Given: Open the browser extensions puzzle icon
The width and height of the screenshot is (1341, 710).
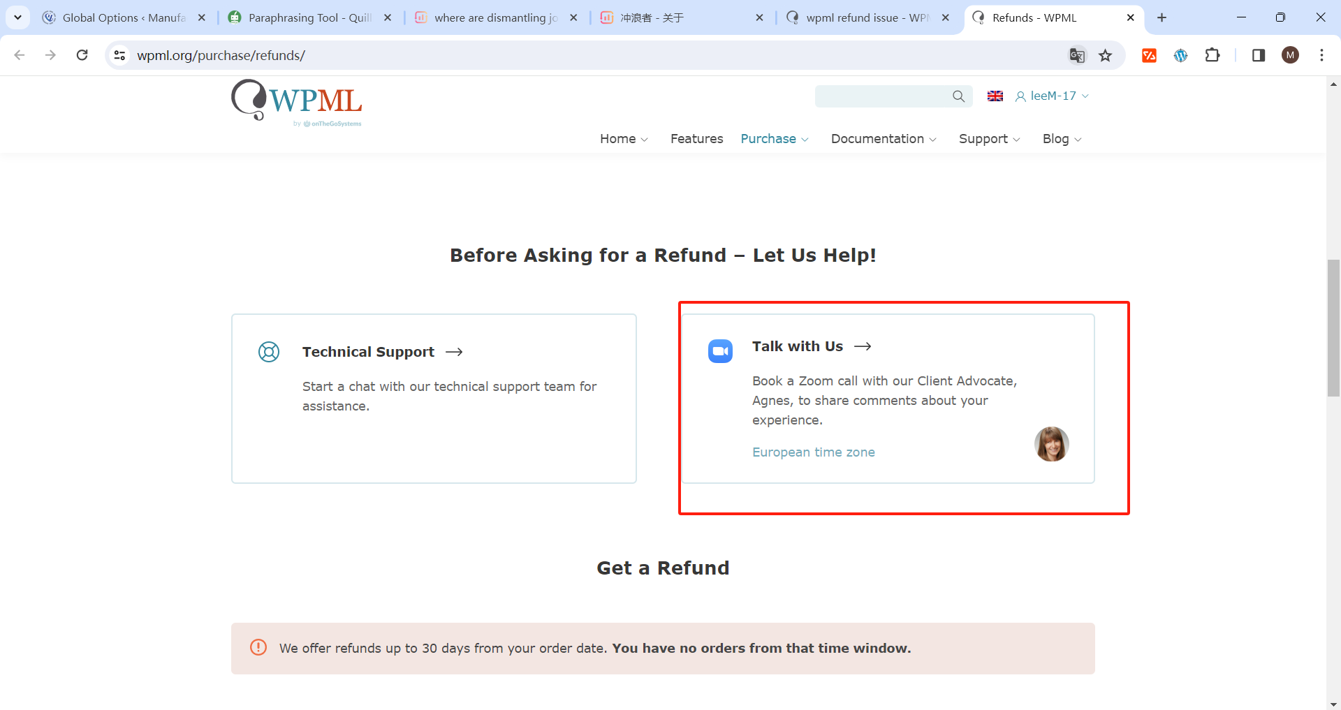Looking at the screenshot, I should click(1212, 55).
